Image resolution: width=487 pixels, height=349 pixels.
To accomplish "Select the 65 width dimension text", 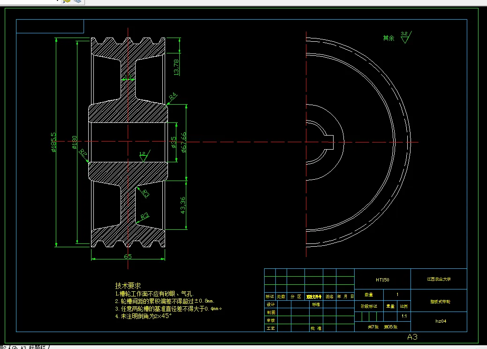I will (128, 256).
